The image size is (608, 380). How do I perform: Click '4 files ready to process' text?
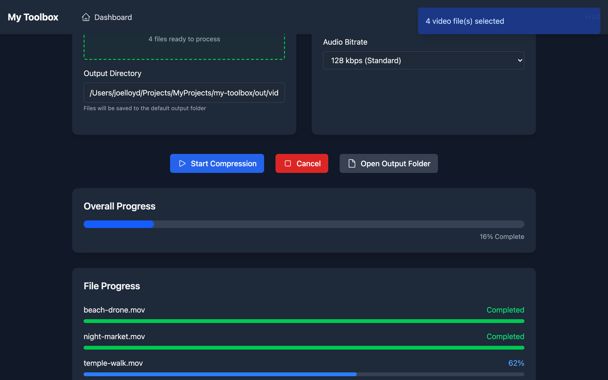click(184, 39)
